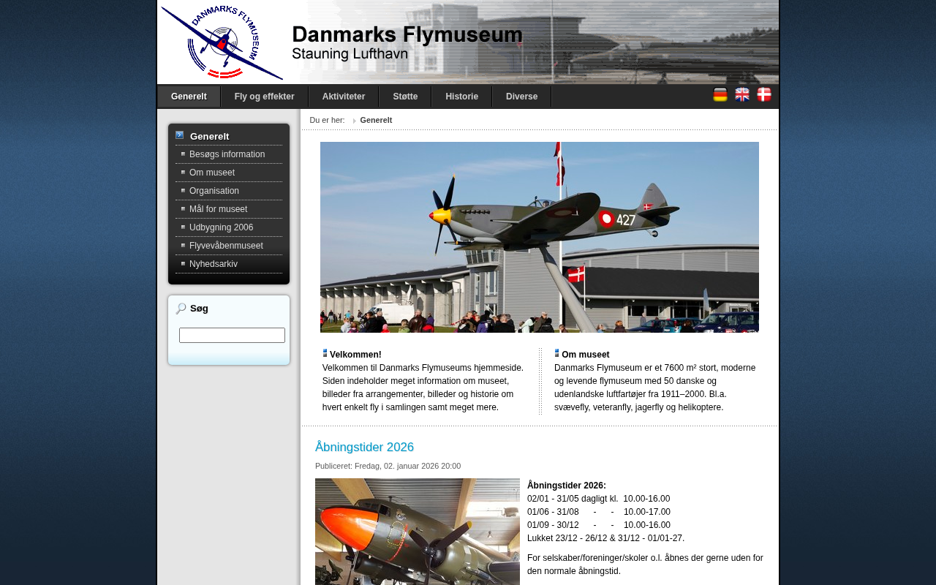Screen dimensions: 936x585
Task: Click the Stauning Lufthavn header subtitle
Action: click(x=350, y=54)
